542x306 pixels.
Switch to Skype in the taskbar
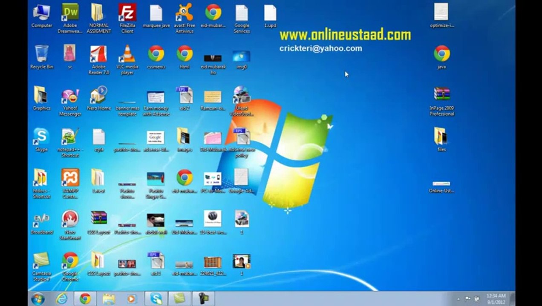point(155,299)
